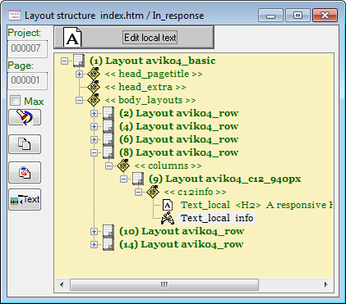Viewport: 346px width, 304px height.
Task: Click the icon of Text_local info row
Action: tap(168, 218)
